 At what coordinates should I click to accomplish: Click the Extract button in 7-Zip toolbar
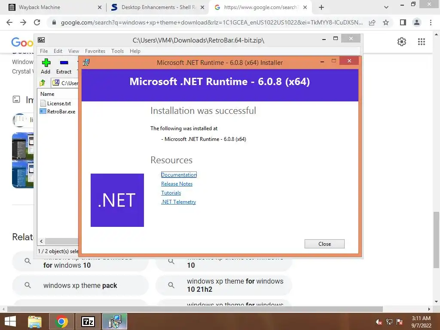64,66
